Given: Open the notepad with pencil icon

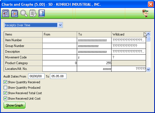Looking at the screenshot, I should tap(33, 13).
